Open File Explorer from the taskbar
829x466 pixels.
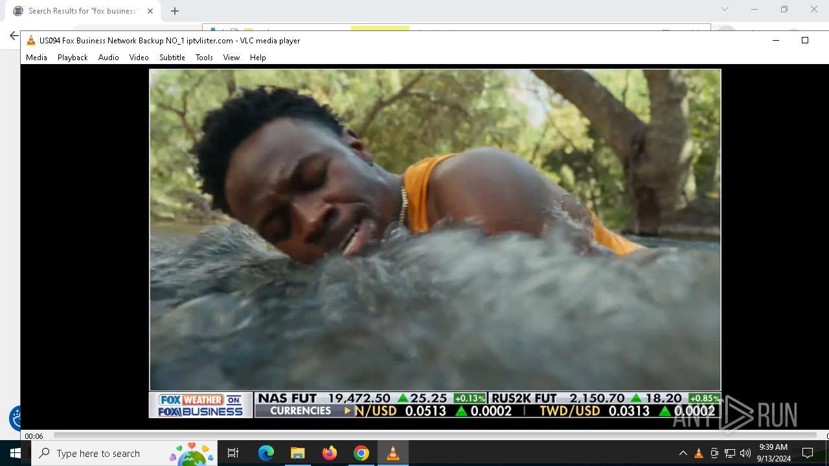coord(297,453)
